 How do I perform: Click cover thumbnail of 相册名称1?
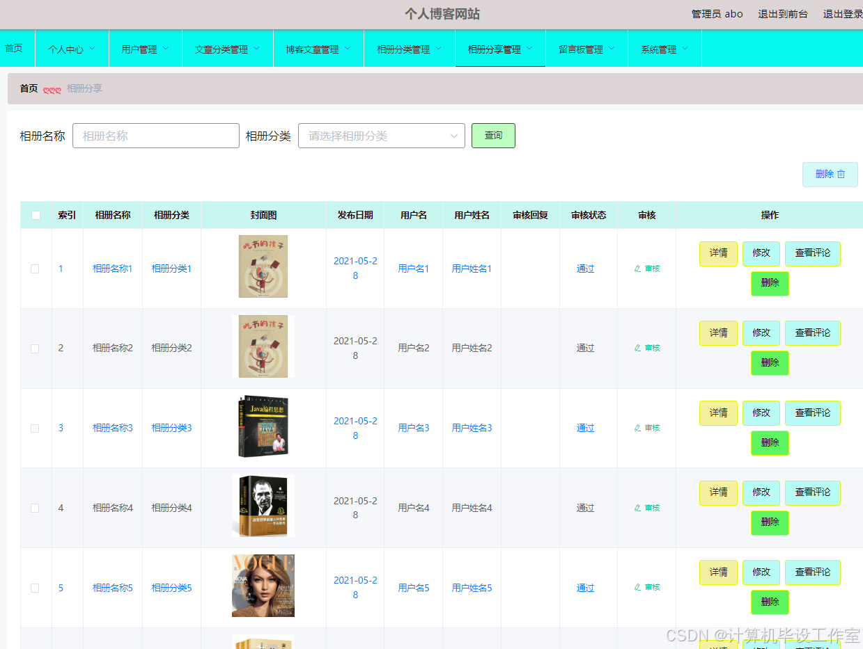coord(263,266)
